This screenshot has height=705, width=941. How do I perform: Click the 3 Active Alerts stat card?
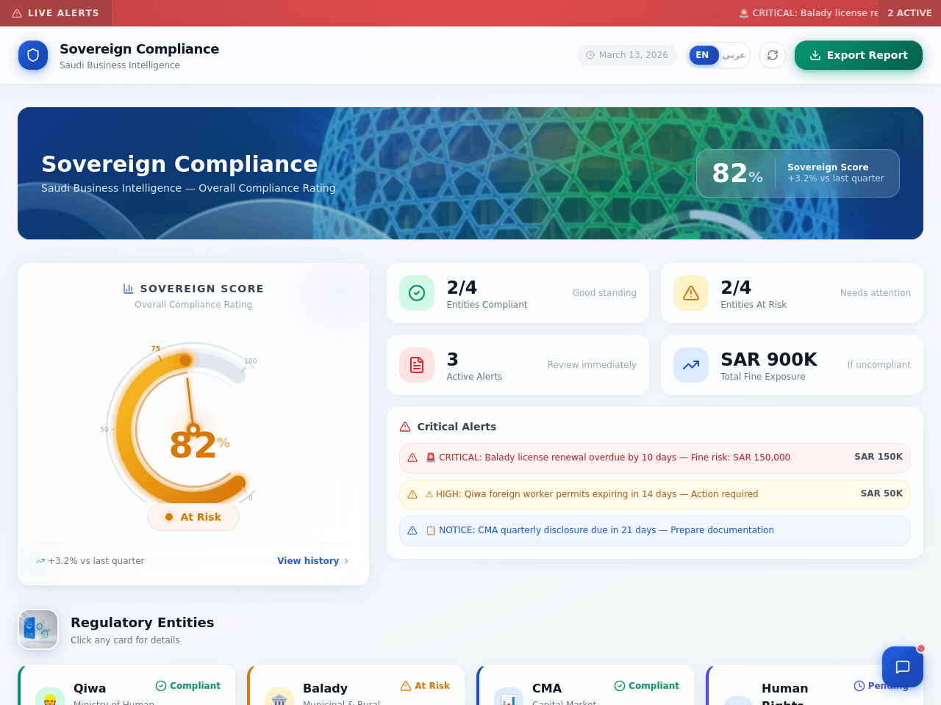pyautogui.click(x=518, y=365)
